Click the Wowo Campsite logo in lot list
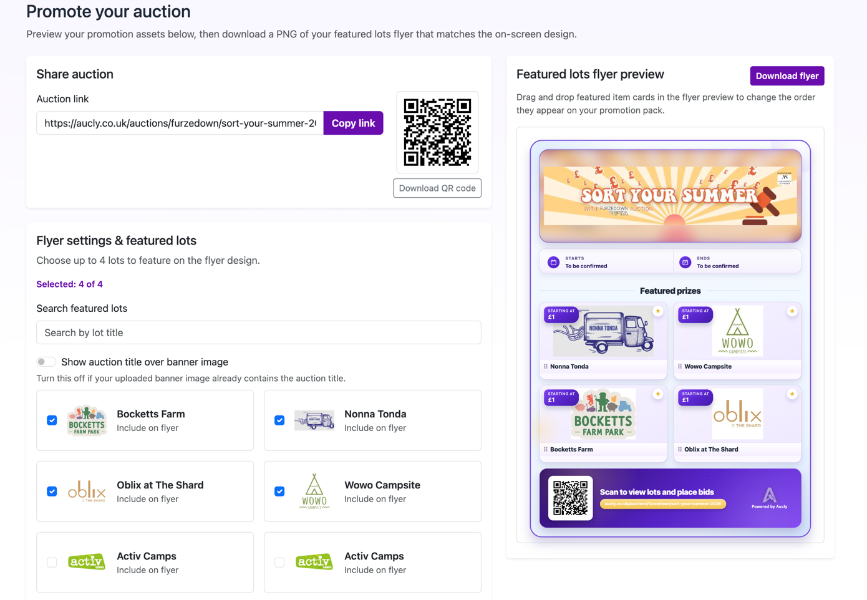This screenshot has width=867, height=600. tap(314, 491)
